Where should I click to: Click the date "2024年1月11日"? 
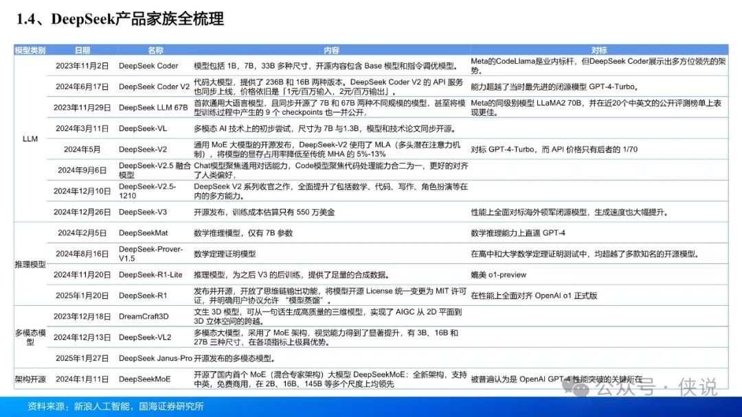[82, 379]
